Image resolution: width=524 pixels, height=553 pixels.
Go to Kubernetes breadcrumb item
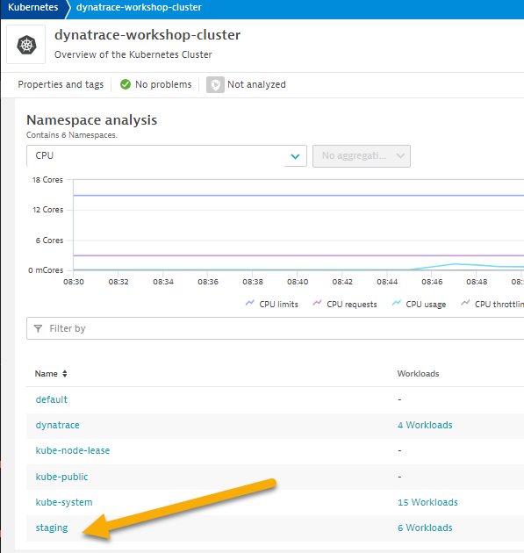tap(33, 7)
